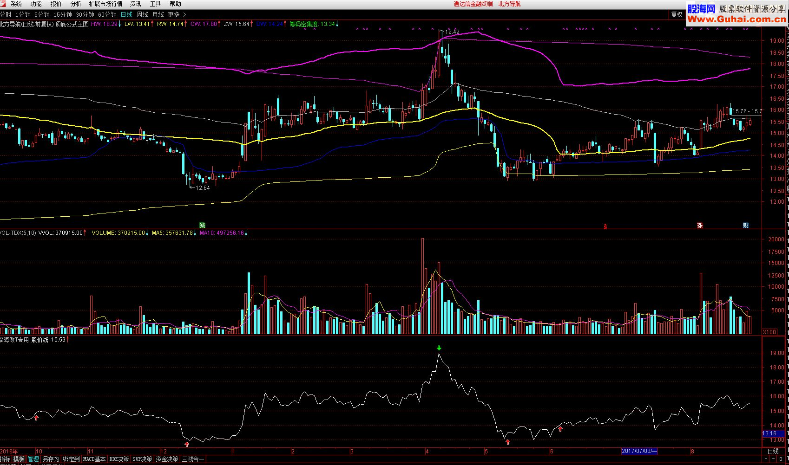Open the 资讯 menu

coord(135,4)
